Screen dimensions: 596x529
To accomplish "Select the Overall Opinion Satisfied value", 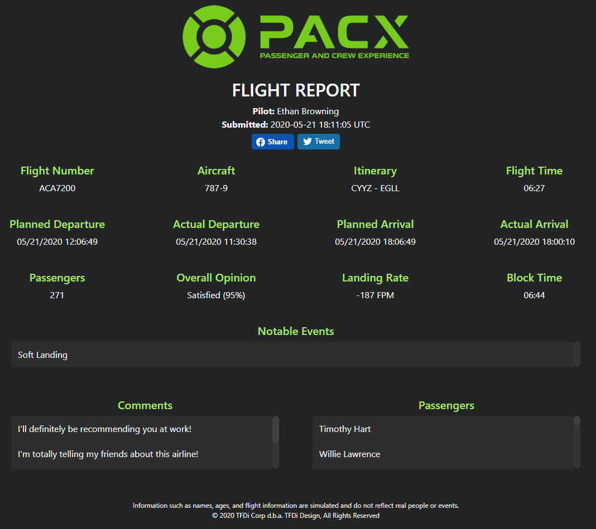I will tap(216, 295).
